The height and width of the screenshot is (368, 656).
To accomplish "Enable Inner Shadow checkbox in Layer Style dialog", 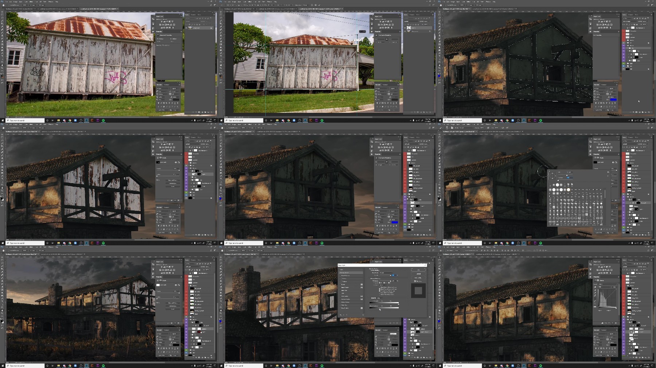I will [x=340, y=288].
